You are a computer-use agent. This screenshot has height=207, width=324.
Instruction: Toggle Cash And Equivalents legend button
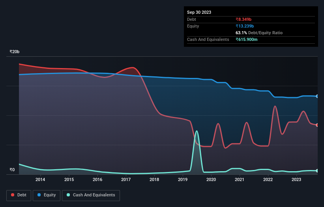coord(91,195)
